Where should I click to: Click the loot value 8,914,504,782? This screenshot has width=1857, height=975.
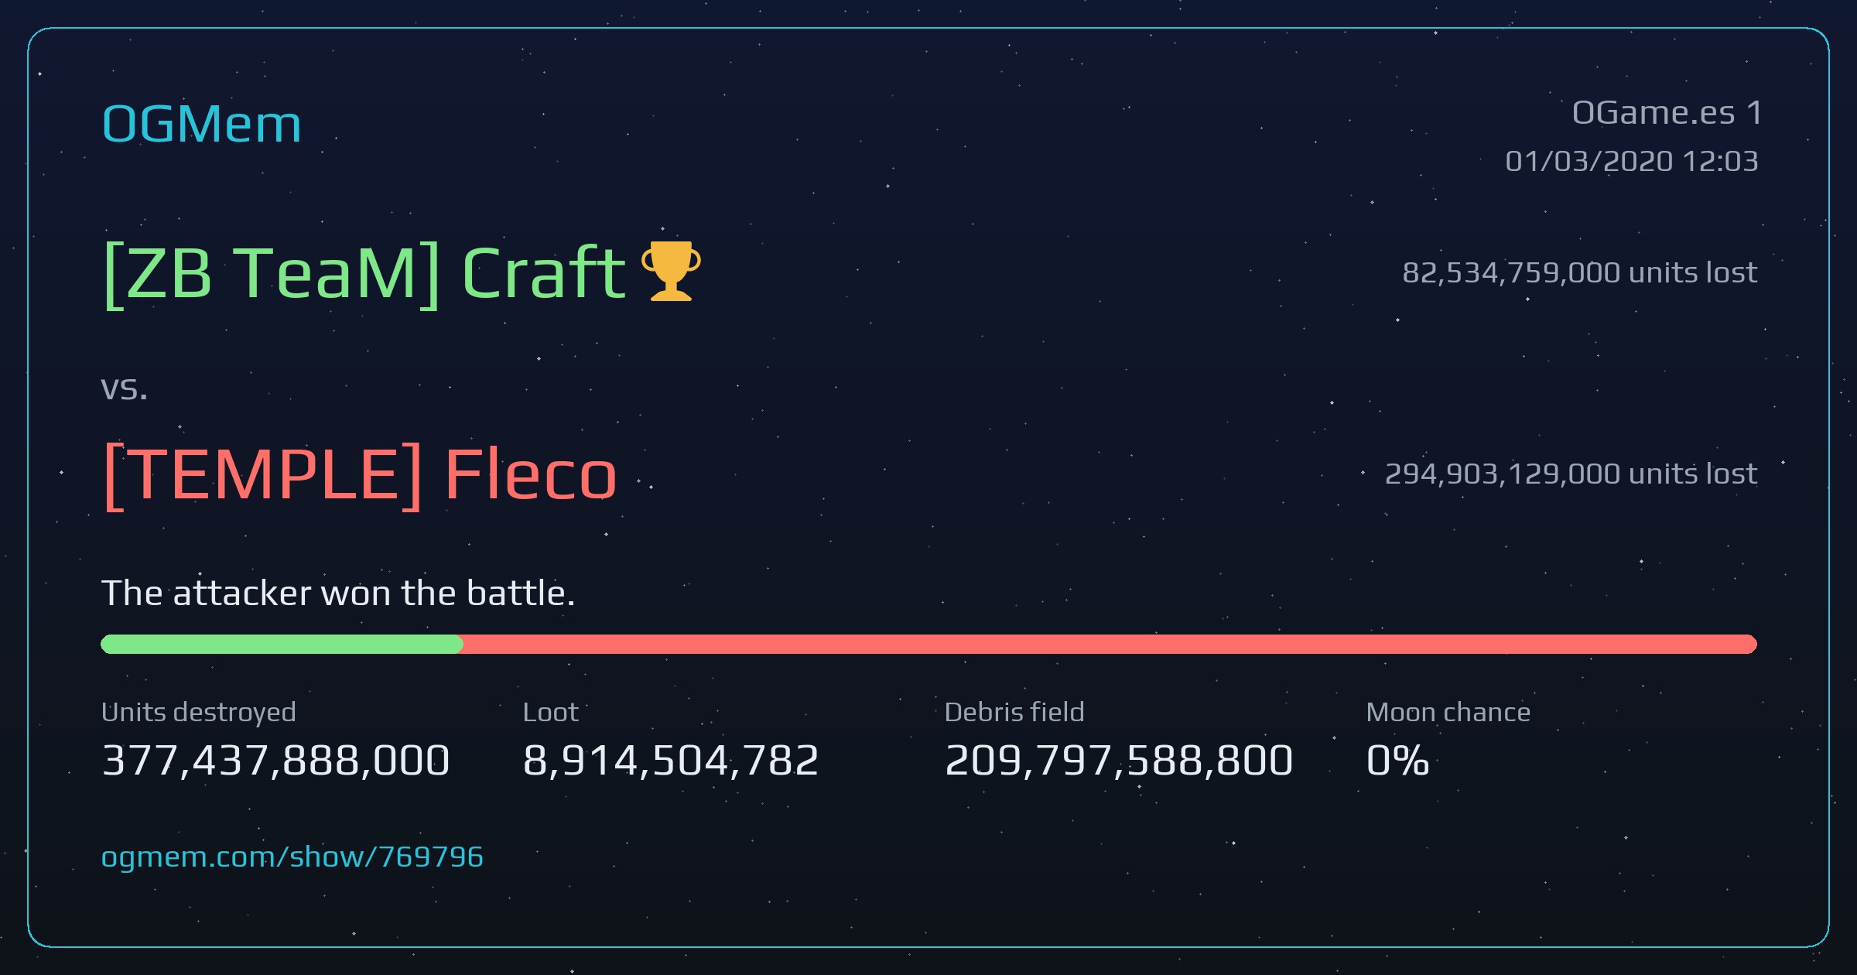tap(671, 760)
